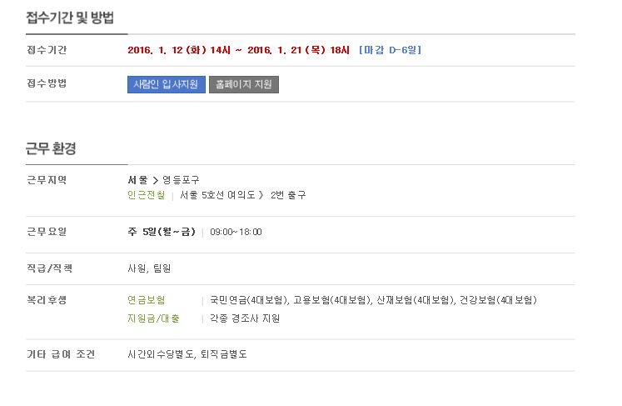The image size is (622, 406).
Task: Click the red application period dates
Action: click(x=238, y=50)
